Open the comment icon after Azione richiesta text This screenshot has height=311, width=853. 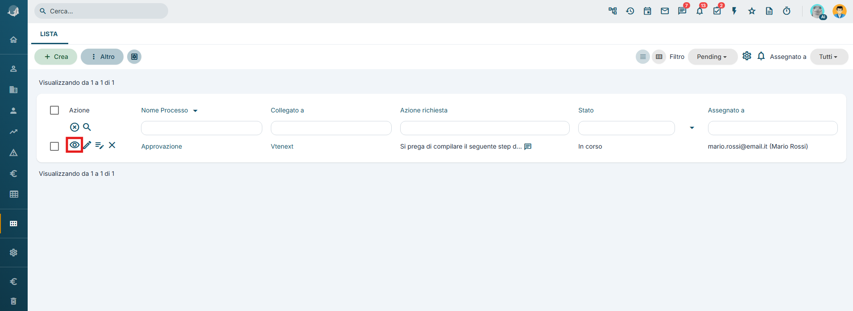(x=528, y=146)
